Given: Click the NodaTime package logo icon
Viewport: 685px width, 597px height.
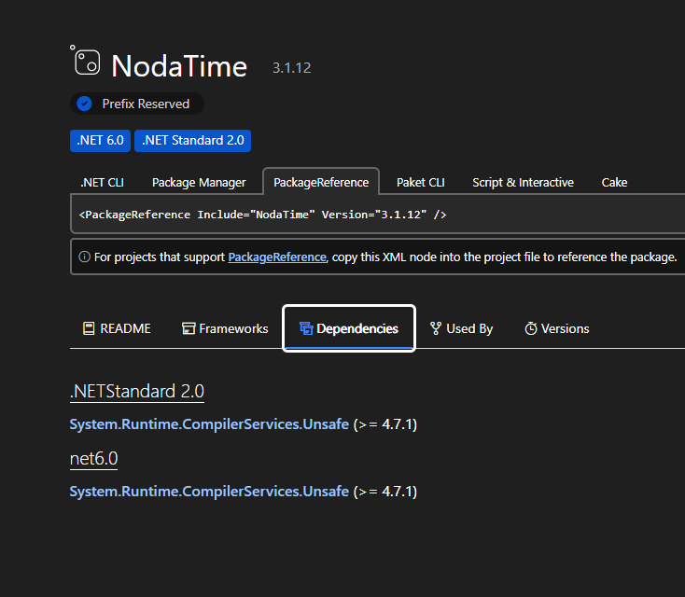Looking at the screenshot, I should (85, 61).
